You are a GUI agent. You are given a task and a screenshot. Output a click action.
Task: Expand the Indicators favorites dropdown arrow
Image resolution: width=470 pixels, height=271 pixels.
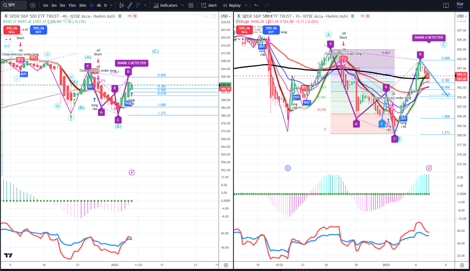point(183,5)
